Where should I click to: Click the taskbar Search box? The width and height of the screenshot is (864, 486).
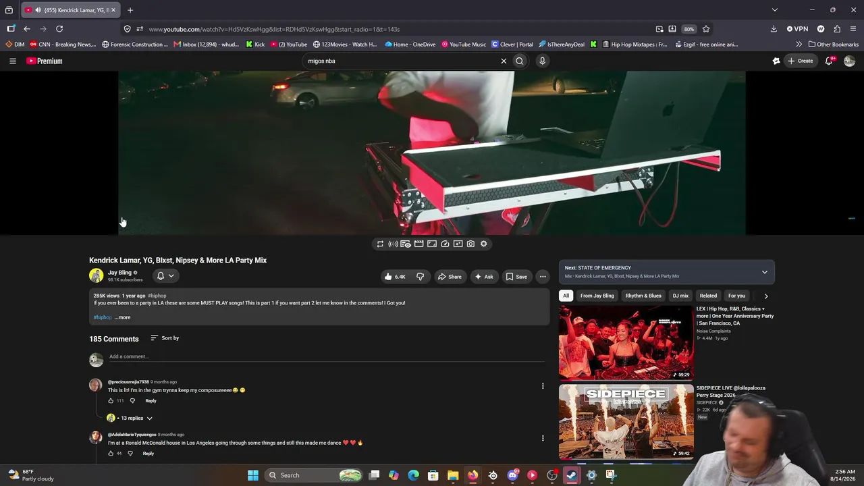pos(315,475)
